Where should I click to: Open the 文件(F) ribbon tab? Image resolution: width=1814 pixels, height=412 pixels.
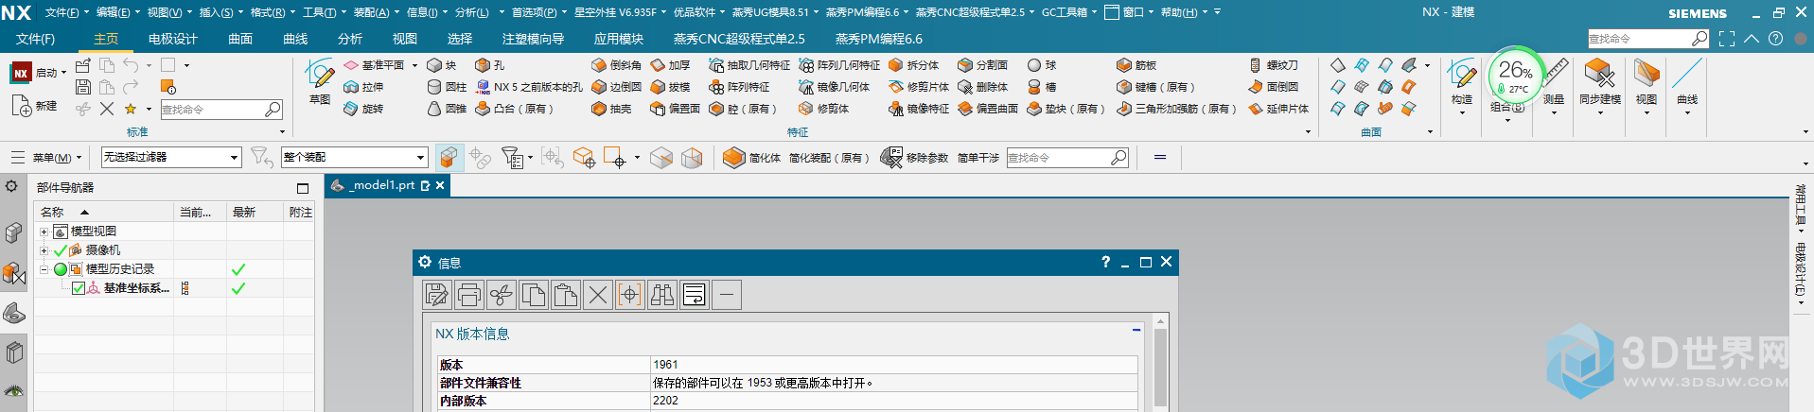click(x=36, y=39)
